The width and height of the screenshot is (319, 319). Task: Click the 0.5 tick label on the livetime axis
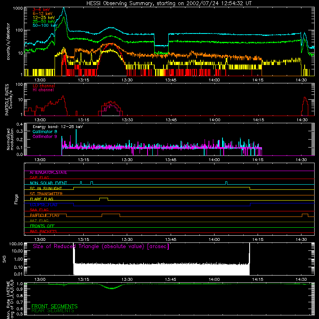click(x=20, y=314)
